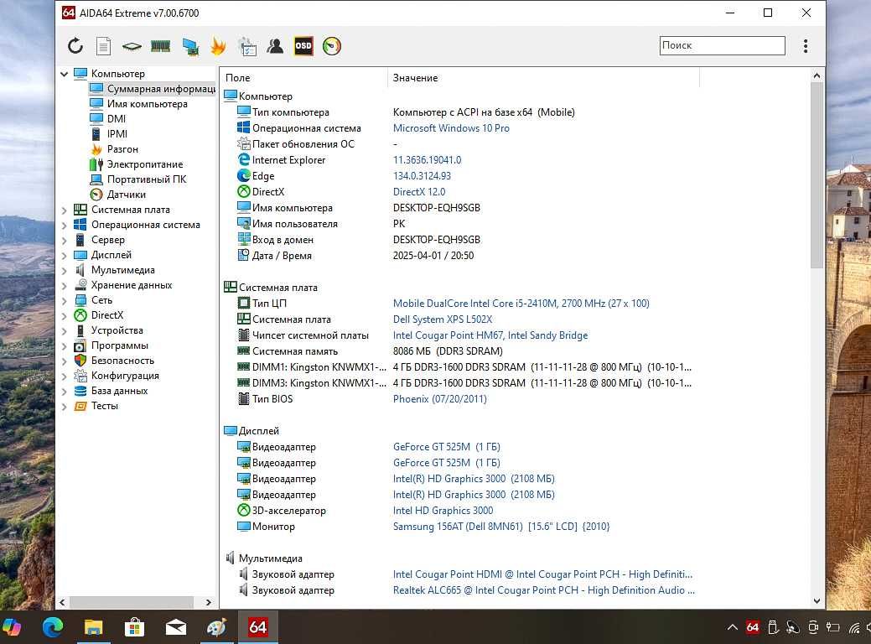Open the Phoenix (07/20/2011) BIOS link
Image resolution: width=871 pixels, height=644 pixels.
click(439, 399)
